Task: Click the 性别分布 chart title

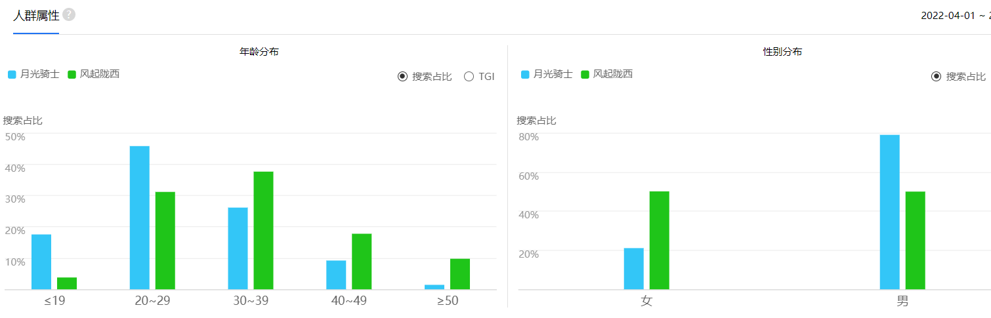Action: point(782,52)
